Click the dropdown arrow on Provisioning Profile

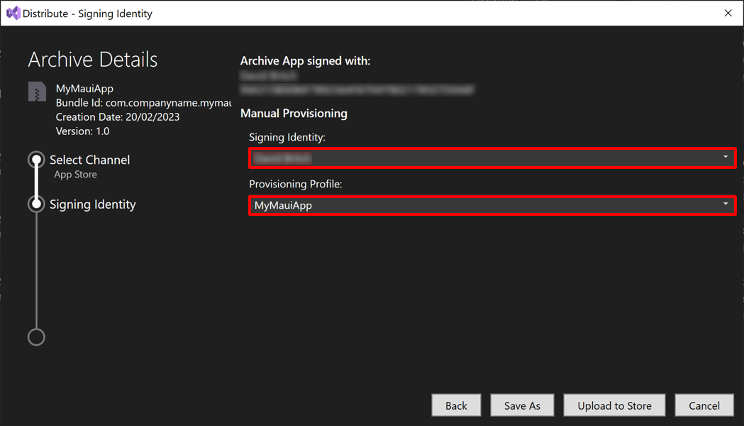[726, 205]
